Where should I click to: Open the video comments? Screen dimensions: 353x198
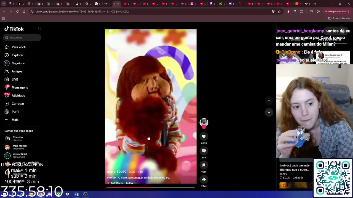[x=204, y=151]
